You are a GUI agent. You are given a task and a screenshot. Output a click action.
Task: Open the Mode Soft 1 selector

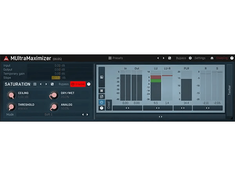coord(49,115)
